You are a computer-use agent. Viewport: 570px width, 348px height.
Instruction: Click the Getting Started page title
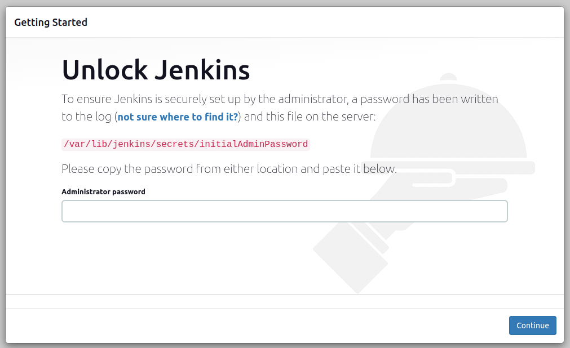click(51, 22)
